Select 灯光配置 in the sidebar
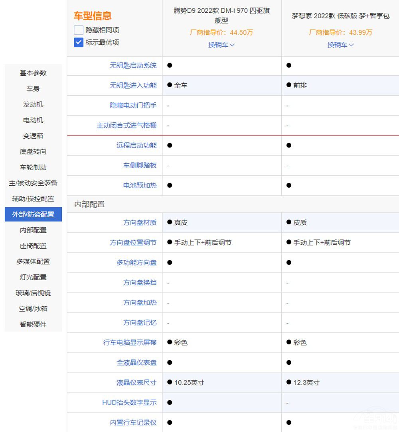 [33, 277]
